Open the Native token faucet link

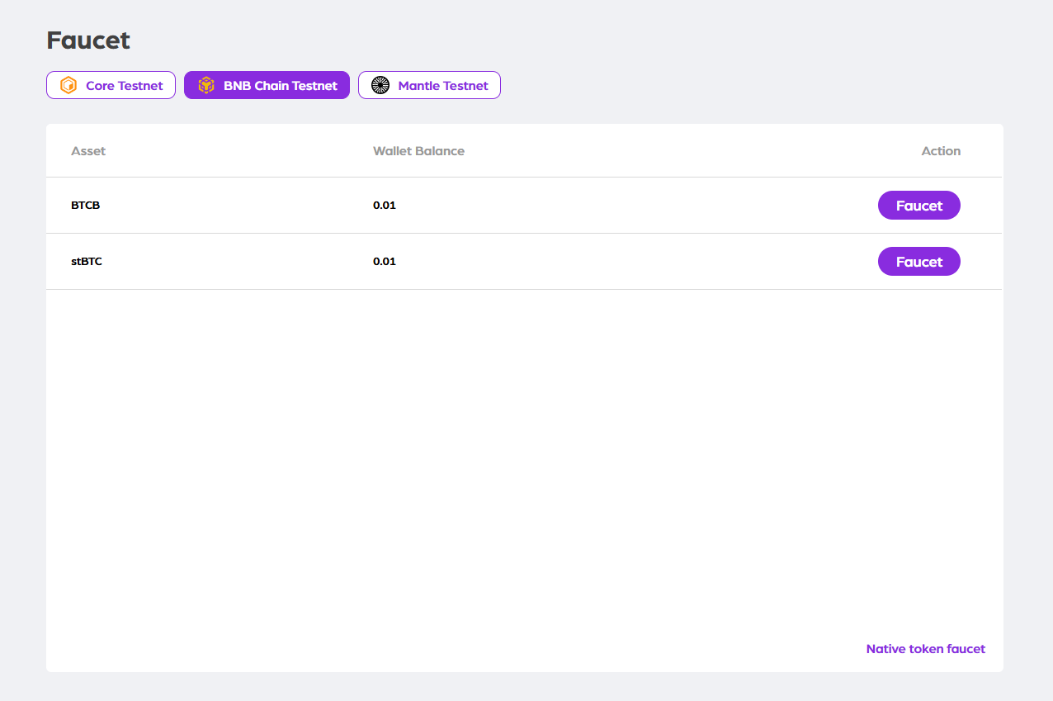925,649
